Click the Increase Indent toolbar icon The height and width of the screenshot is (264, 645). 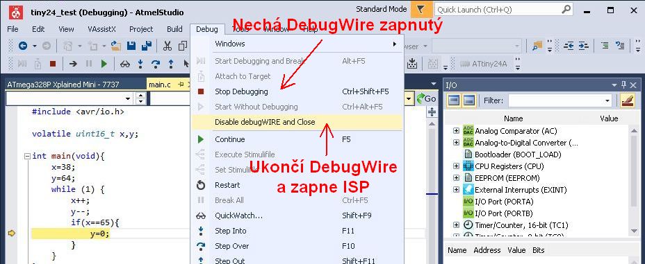(583, 46)
